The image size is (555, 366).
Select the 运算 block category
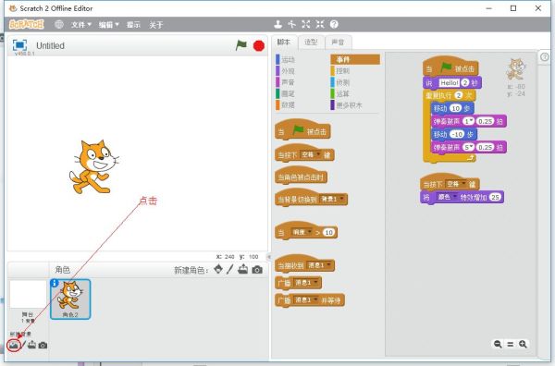pyautogui.click(x=340, y=93)
